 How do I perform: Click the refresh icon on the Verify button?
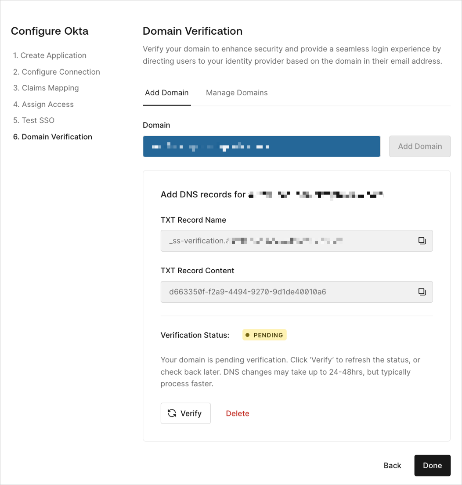172,413
